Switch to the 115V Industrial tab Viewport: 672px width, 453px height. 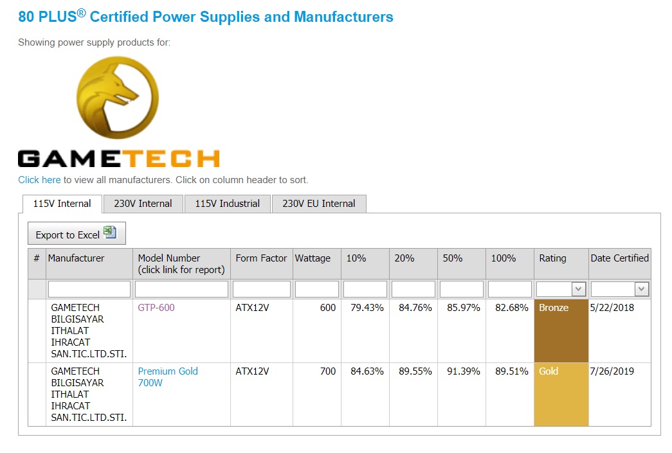coord(227,204)
